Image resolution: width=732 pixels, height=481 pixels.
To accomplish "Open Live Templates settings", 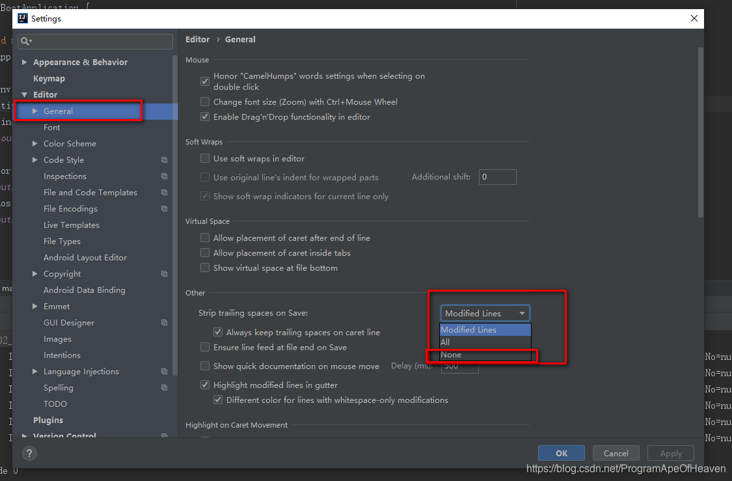I will pyautogui.click(x=72, y=225).
